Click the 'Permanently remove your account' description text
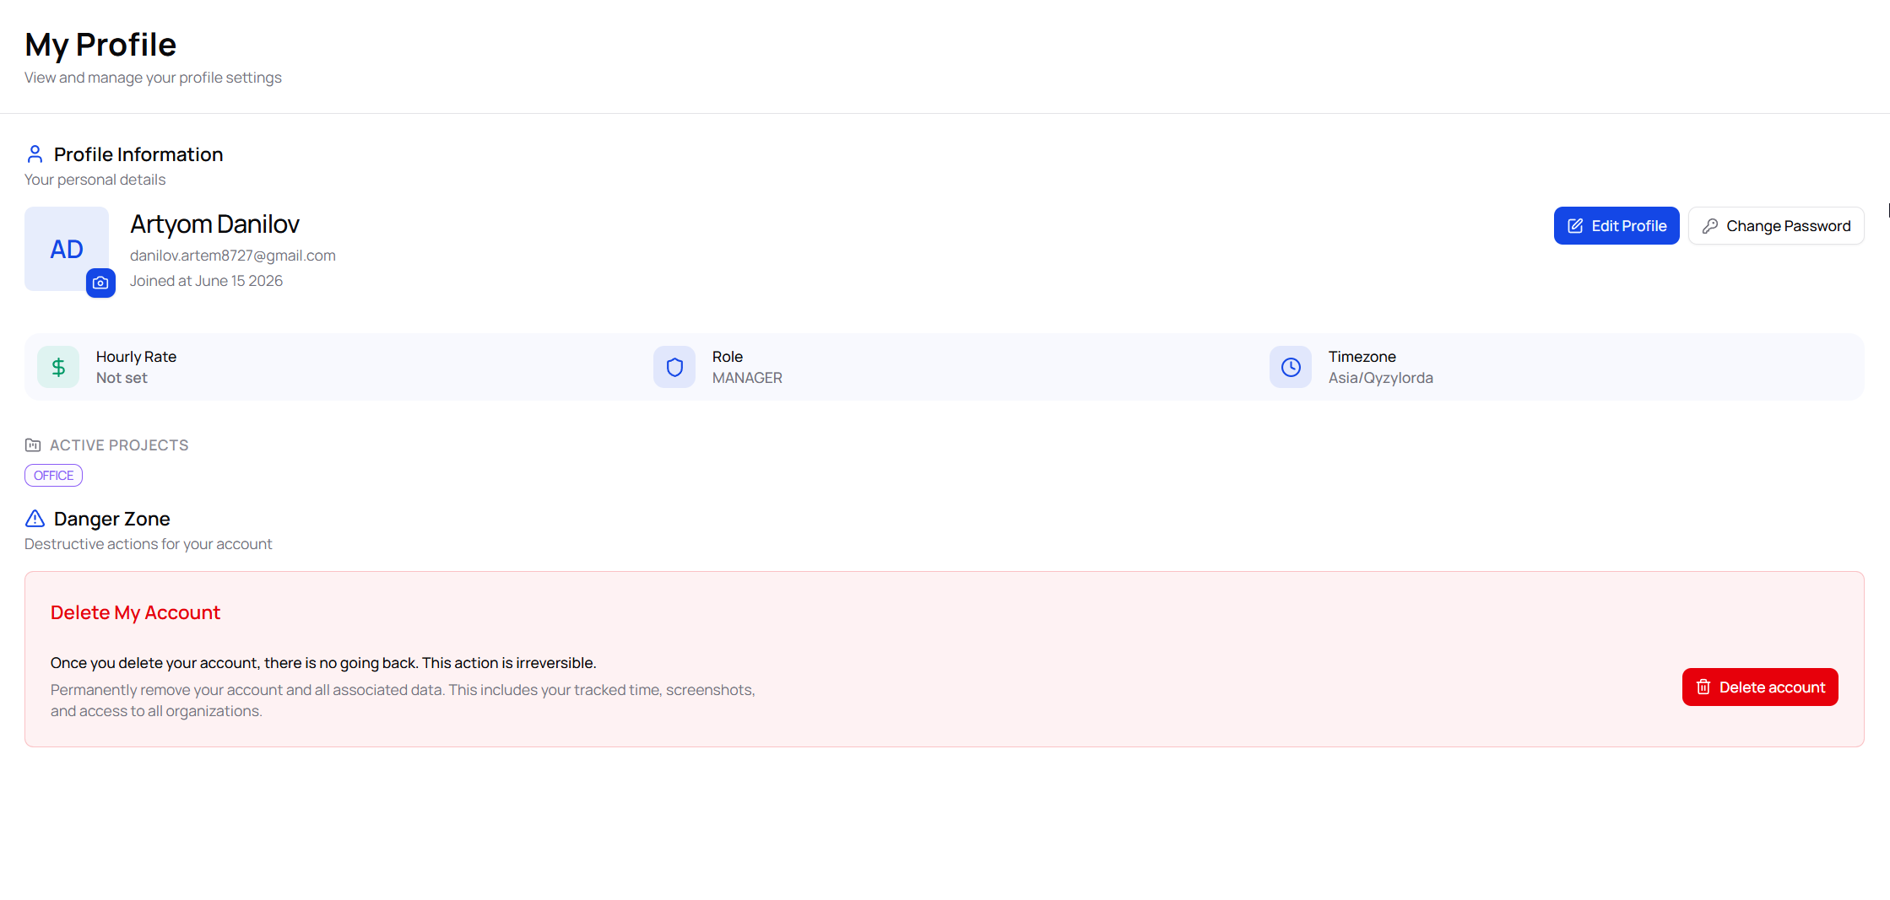 [403, 700]
